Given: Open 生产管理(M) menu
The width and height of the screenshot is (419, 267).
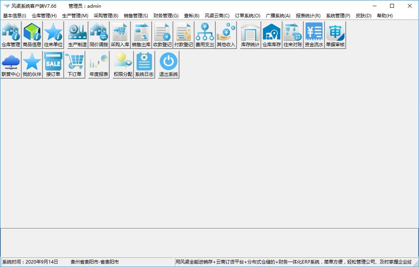Looking at the screenshot, I should click(x=75, y=16).
